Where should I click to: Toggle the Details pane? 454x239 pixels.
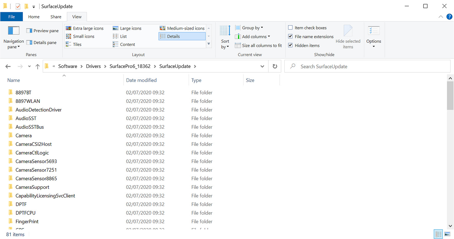click(41, 42)
